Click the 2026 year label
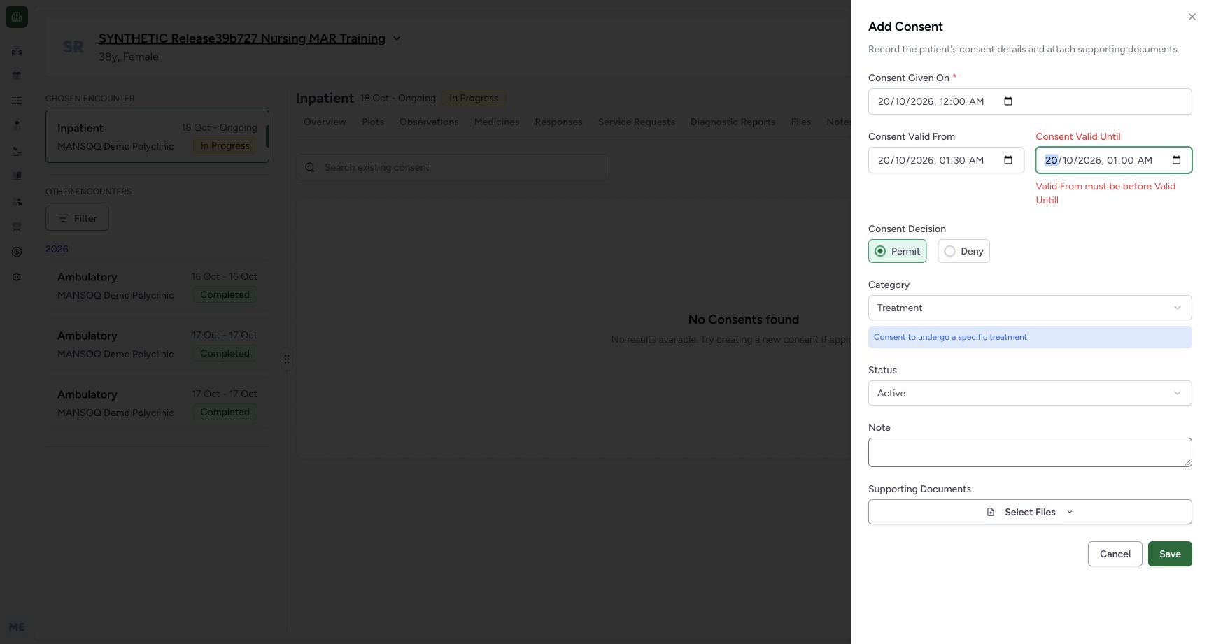1209x644 pixels. point(57,249)
